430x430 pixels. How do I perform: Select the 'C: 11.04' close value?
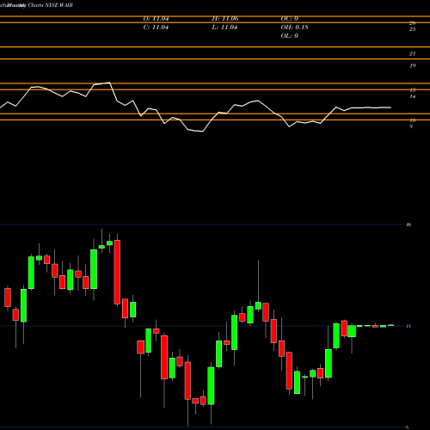(x=156, y=28)
